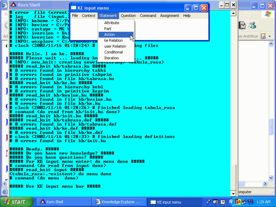
Task: Switch to Knowledge Explorer taskbar button
Action: [x=119, y=202]
